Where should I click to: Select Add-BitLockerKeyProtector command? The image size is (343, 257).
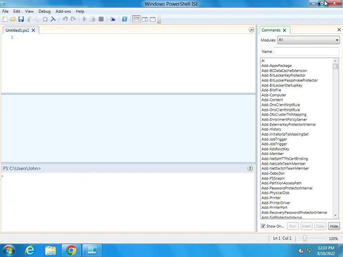tap(283, 75)
